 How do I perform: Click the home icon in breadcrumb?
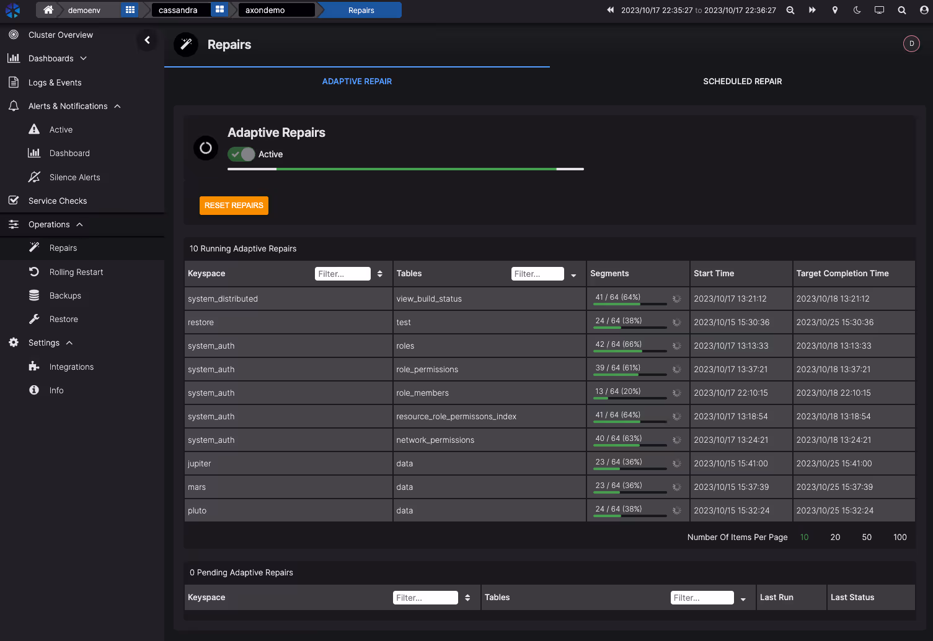48,10
